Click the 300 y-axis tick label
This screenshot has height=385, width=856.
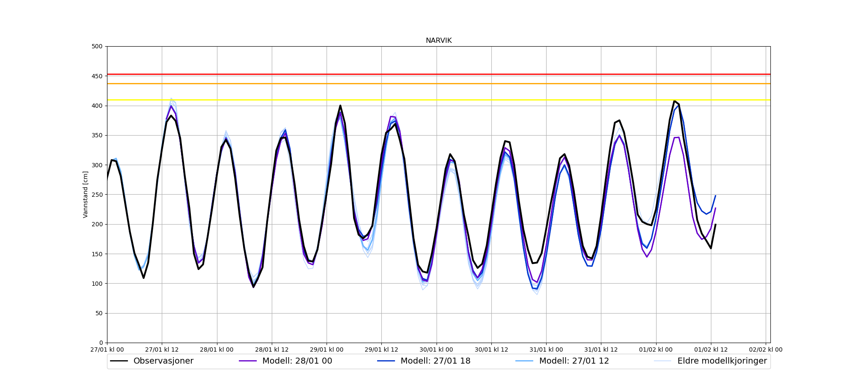[97, 165]
